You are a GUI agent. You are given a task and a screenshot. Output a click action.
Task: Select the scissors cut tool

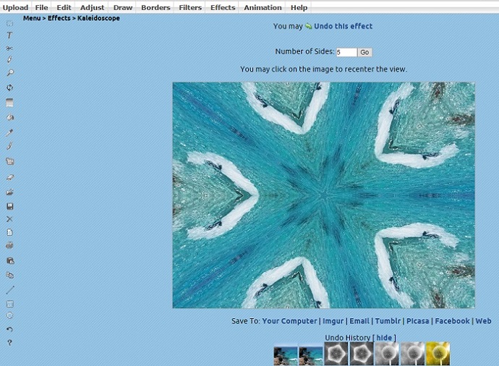10,48
